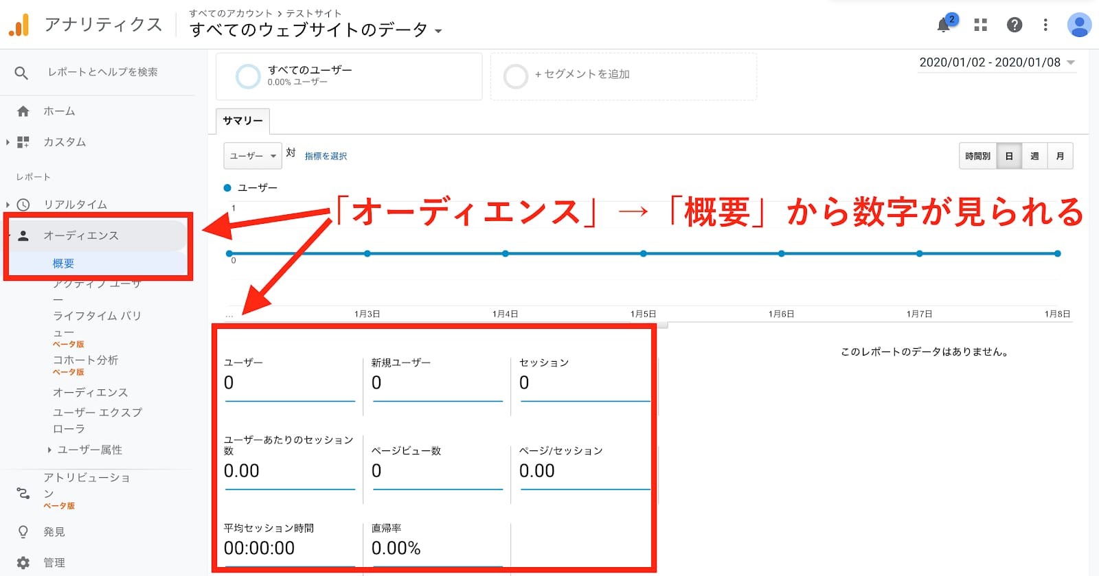Open the ユーザー metric dropdown
The image size is (1099, 576).
point(253,156)
